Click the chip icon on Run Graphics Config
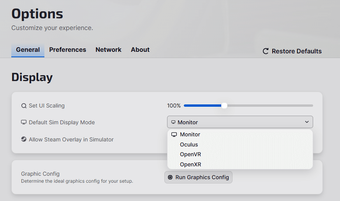 coord(170,177)
